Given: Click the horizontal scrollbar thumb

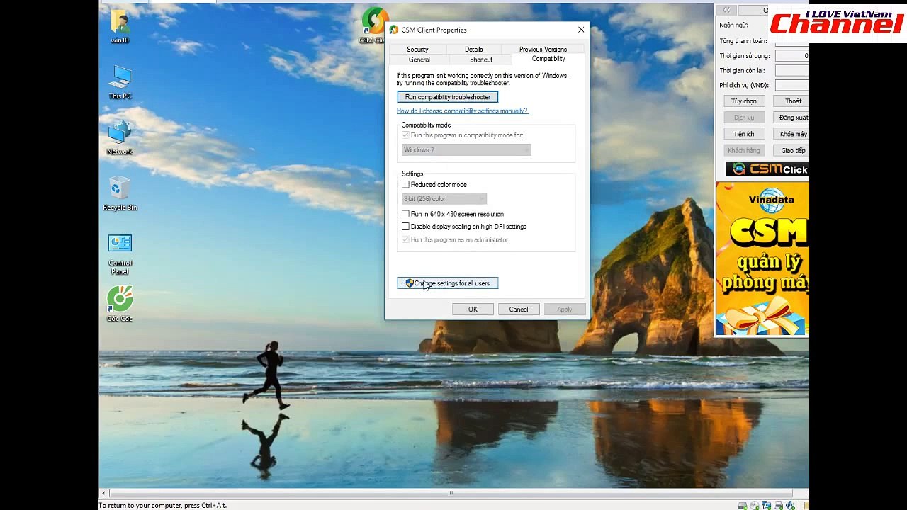Looking at the screenshot, I should [451, 493].
